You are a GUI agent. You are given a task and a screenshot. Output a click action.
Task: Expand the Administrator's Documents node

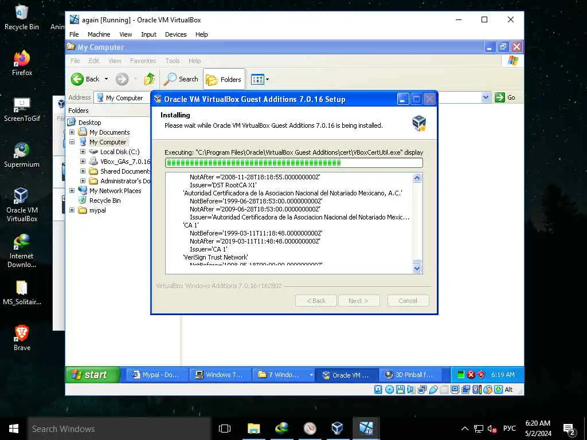coord(83,180)
